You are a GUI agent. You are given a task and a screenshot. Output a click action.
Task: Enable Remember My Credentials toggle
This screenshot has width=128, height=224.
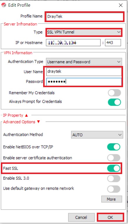[114, 93]
